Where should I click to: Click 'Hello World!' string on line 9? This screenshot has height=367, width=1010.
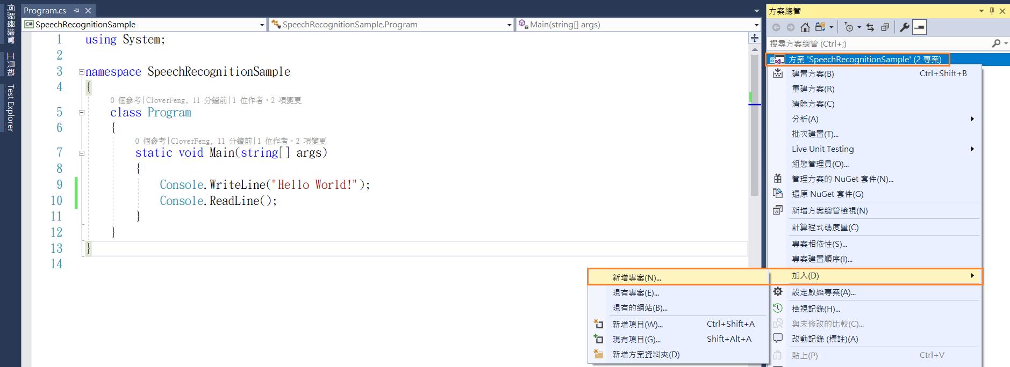[314, 185]
